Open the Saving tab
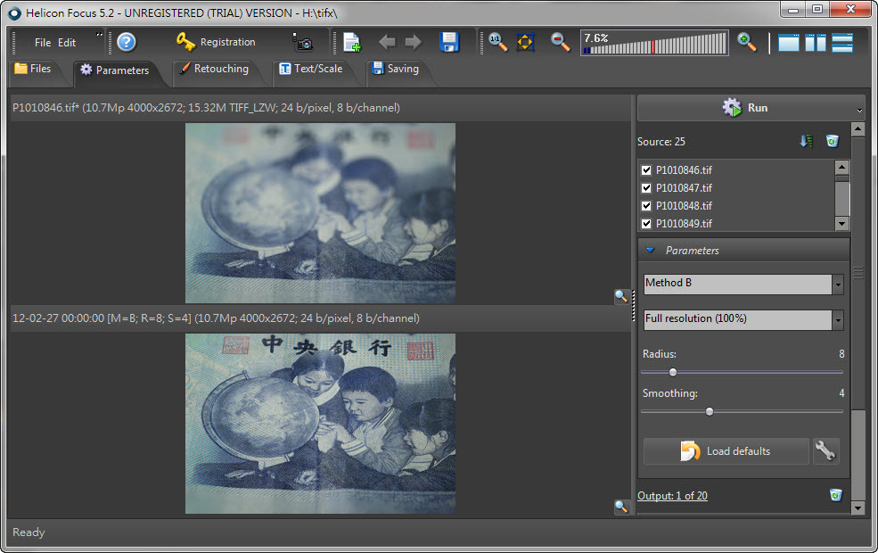 pyautogui.click(x=397, y=70)
